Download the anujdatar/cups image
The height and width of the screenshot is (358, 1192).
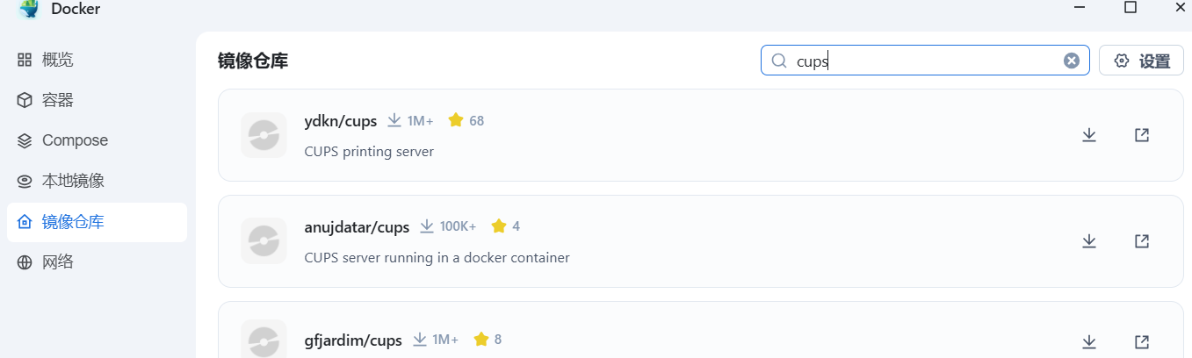tap(1089, 240)
